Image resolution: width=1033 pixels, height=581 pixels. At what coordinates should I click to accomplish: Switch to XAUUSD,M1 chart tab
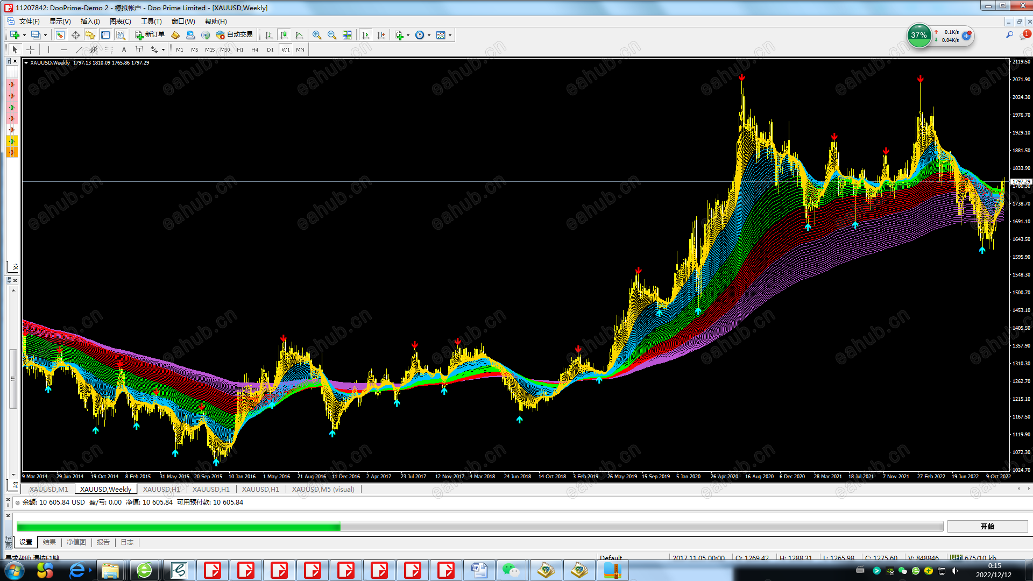pyautogui.click(x=48, y=490)
